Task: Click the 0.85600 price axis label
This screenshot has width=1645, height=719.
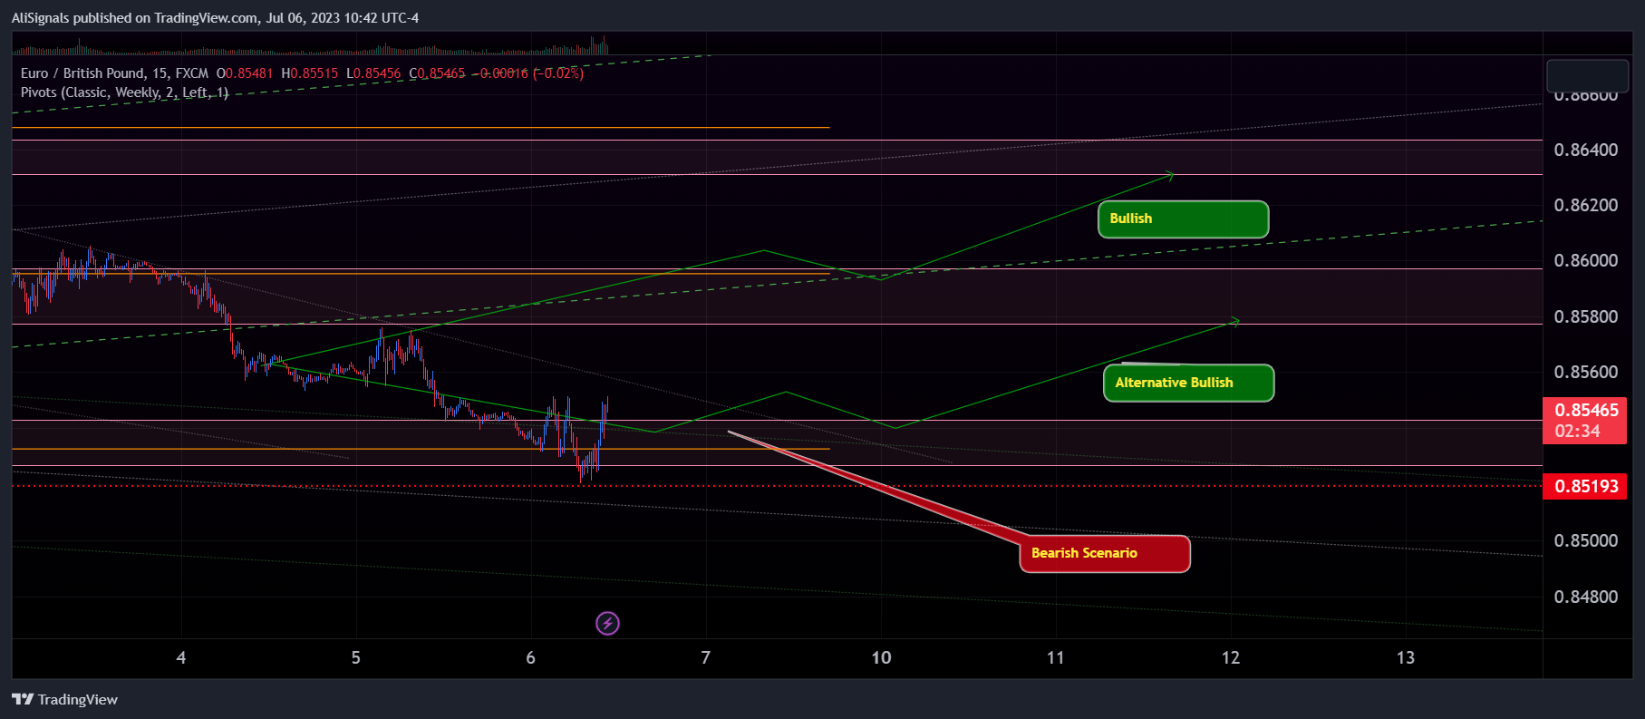Action: tap(1585, 373)
